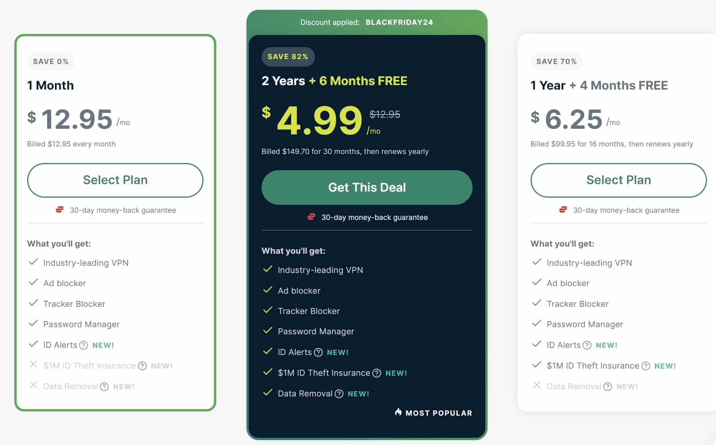Click the Get This Deal button
Viewport: 716px width, 445px height.
(367, 187)
